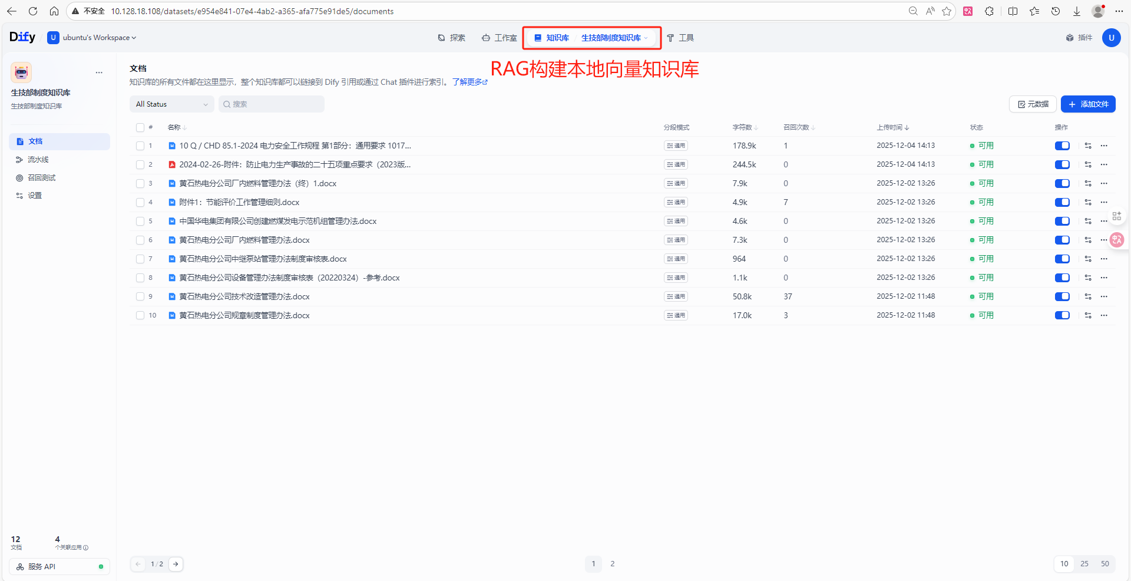Viewport: 1131px width, 581px height.
Task: Click the document search field
Action: pyautogui.click(x=272, y=104)
